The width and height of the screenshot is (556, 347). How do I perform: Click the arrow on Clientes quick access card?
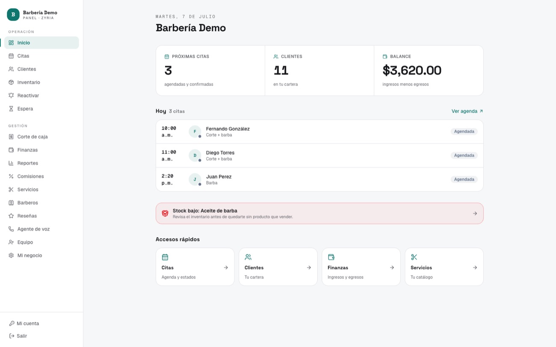[309, 268]
